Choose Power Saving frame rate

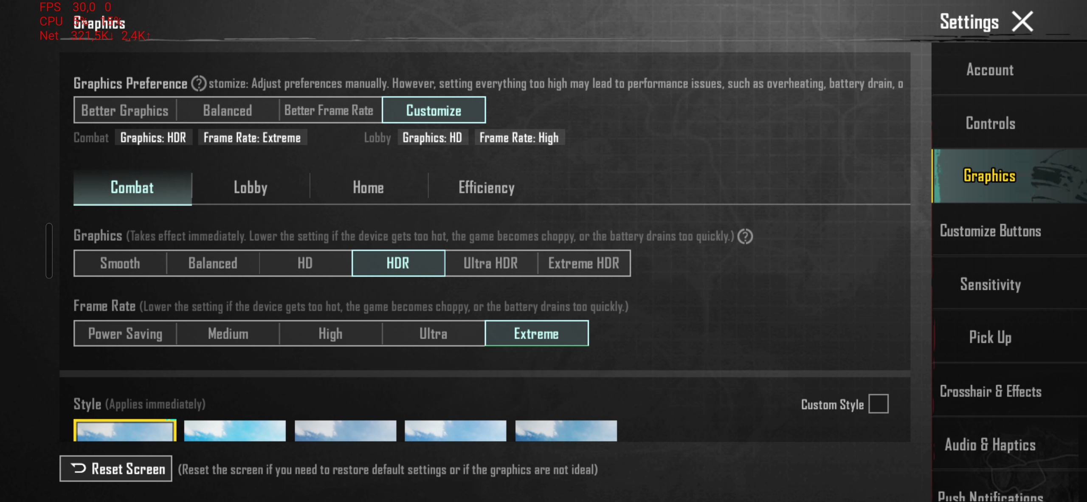click(125, 333)
